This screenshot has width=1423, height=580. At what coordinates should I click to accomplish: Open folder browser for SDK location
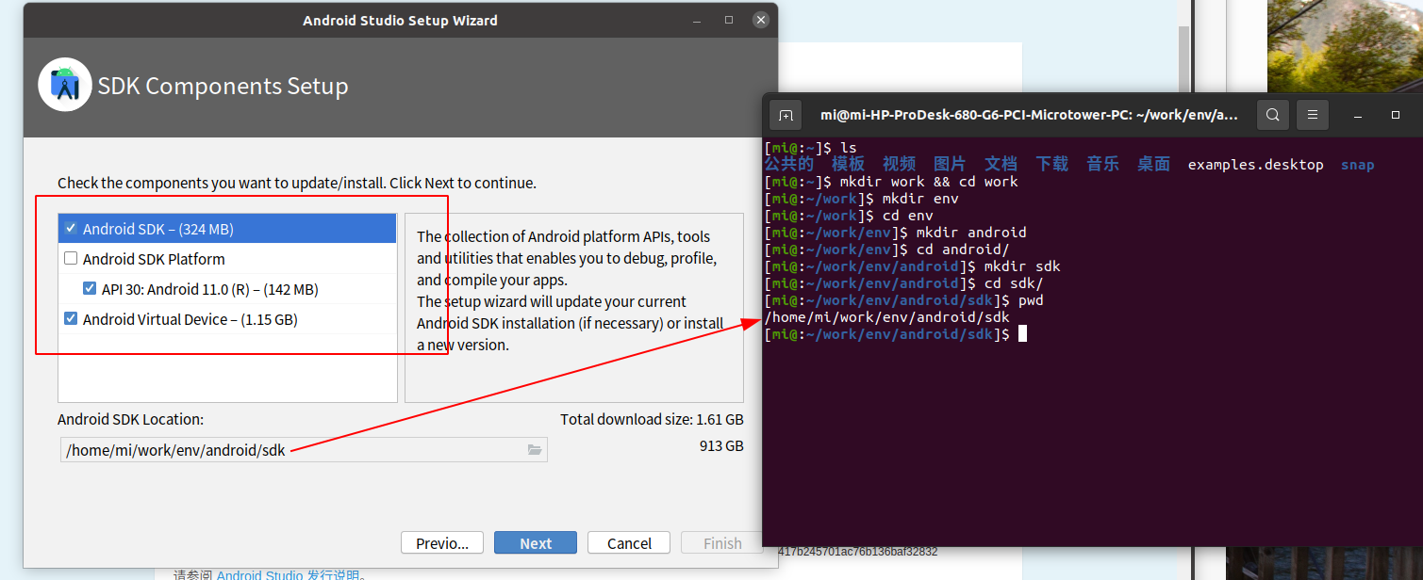click(x=535, y=450)
